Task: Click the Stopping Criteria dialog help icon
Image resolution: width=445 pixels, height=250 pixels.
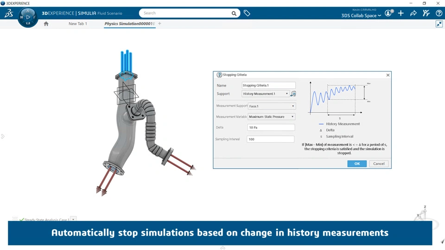Action: point(219,75)
